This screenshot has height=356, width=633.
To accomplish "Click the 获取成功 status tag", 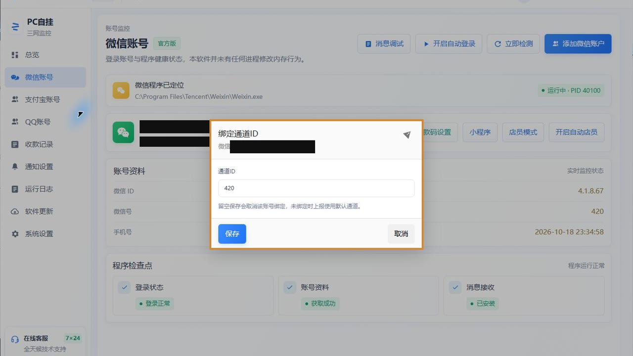I will pos(320,303).
